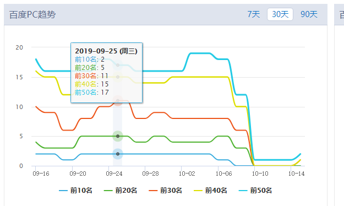
Task: Click the highlighted orange data point at value 11
Action: click(x=118, y=101)
